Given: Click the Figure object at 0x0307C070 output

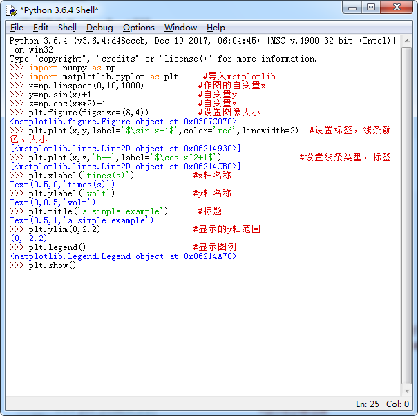Looking at the screenshot, I should tap(123, 122).
